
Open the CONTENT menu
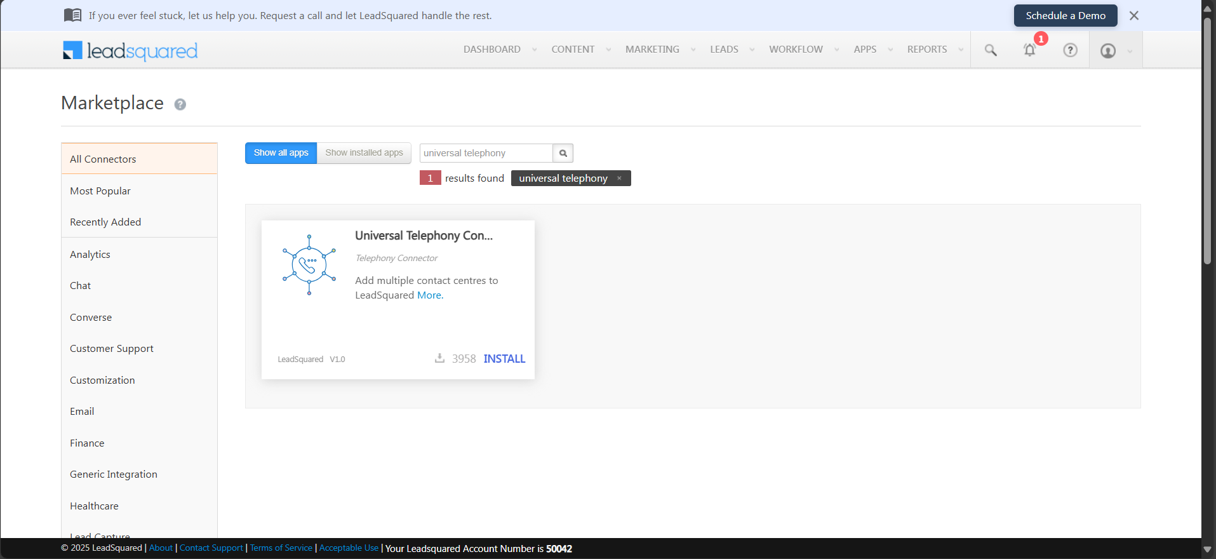(x=573, y=50)
